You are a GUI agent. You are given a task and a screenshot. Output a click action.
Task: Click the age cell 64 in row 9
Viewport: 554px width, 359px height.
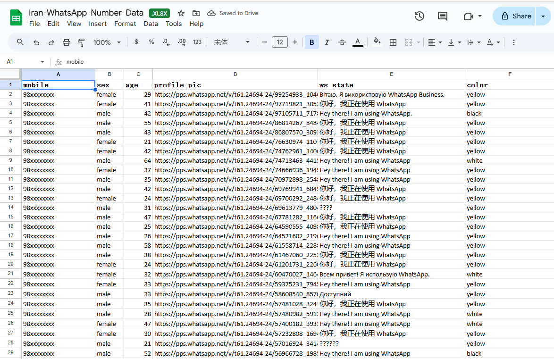(x=138, y=160)
